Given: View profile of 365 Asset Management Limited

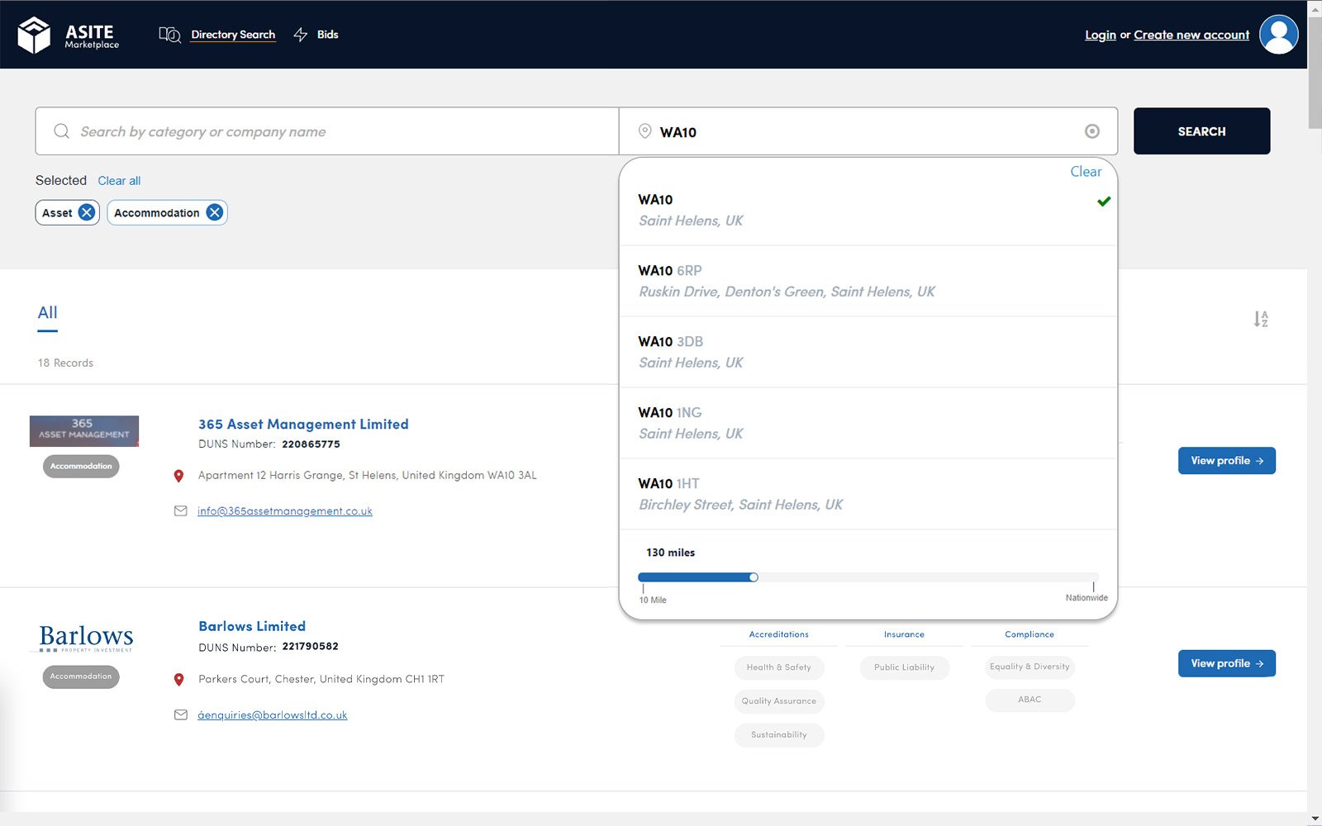Looking at the screenshot, I should point(1226,461).
